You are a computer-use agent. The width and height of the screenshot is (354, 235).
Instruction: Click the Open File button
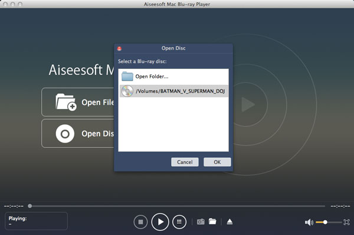(78, 102)
